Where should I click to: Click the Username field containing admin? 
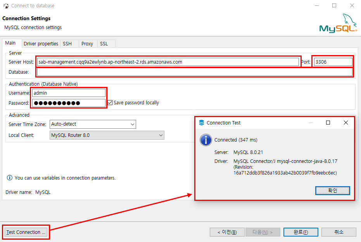point(69,93)
